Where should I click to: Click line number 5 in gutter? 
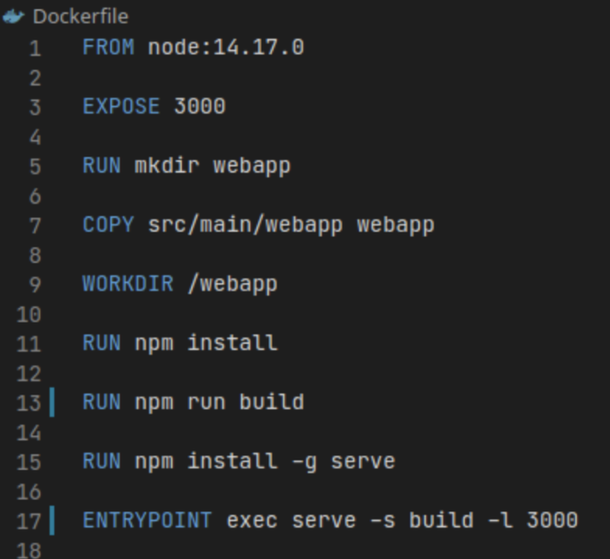(35, 166)
